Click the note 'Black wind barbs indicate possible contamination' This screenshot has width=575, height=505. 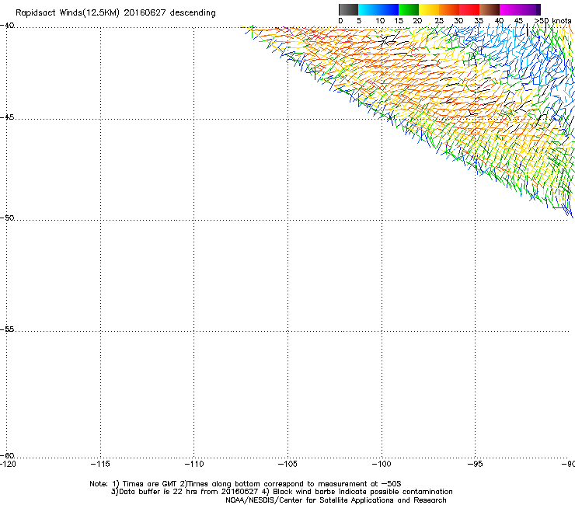(363, 492)
